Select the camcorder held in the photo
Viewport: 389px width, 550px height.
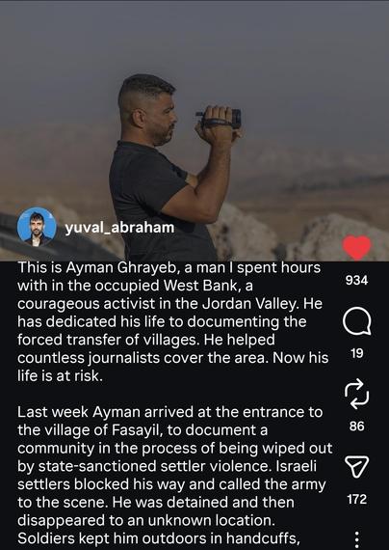[x=220, y=119]
